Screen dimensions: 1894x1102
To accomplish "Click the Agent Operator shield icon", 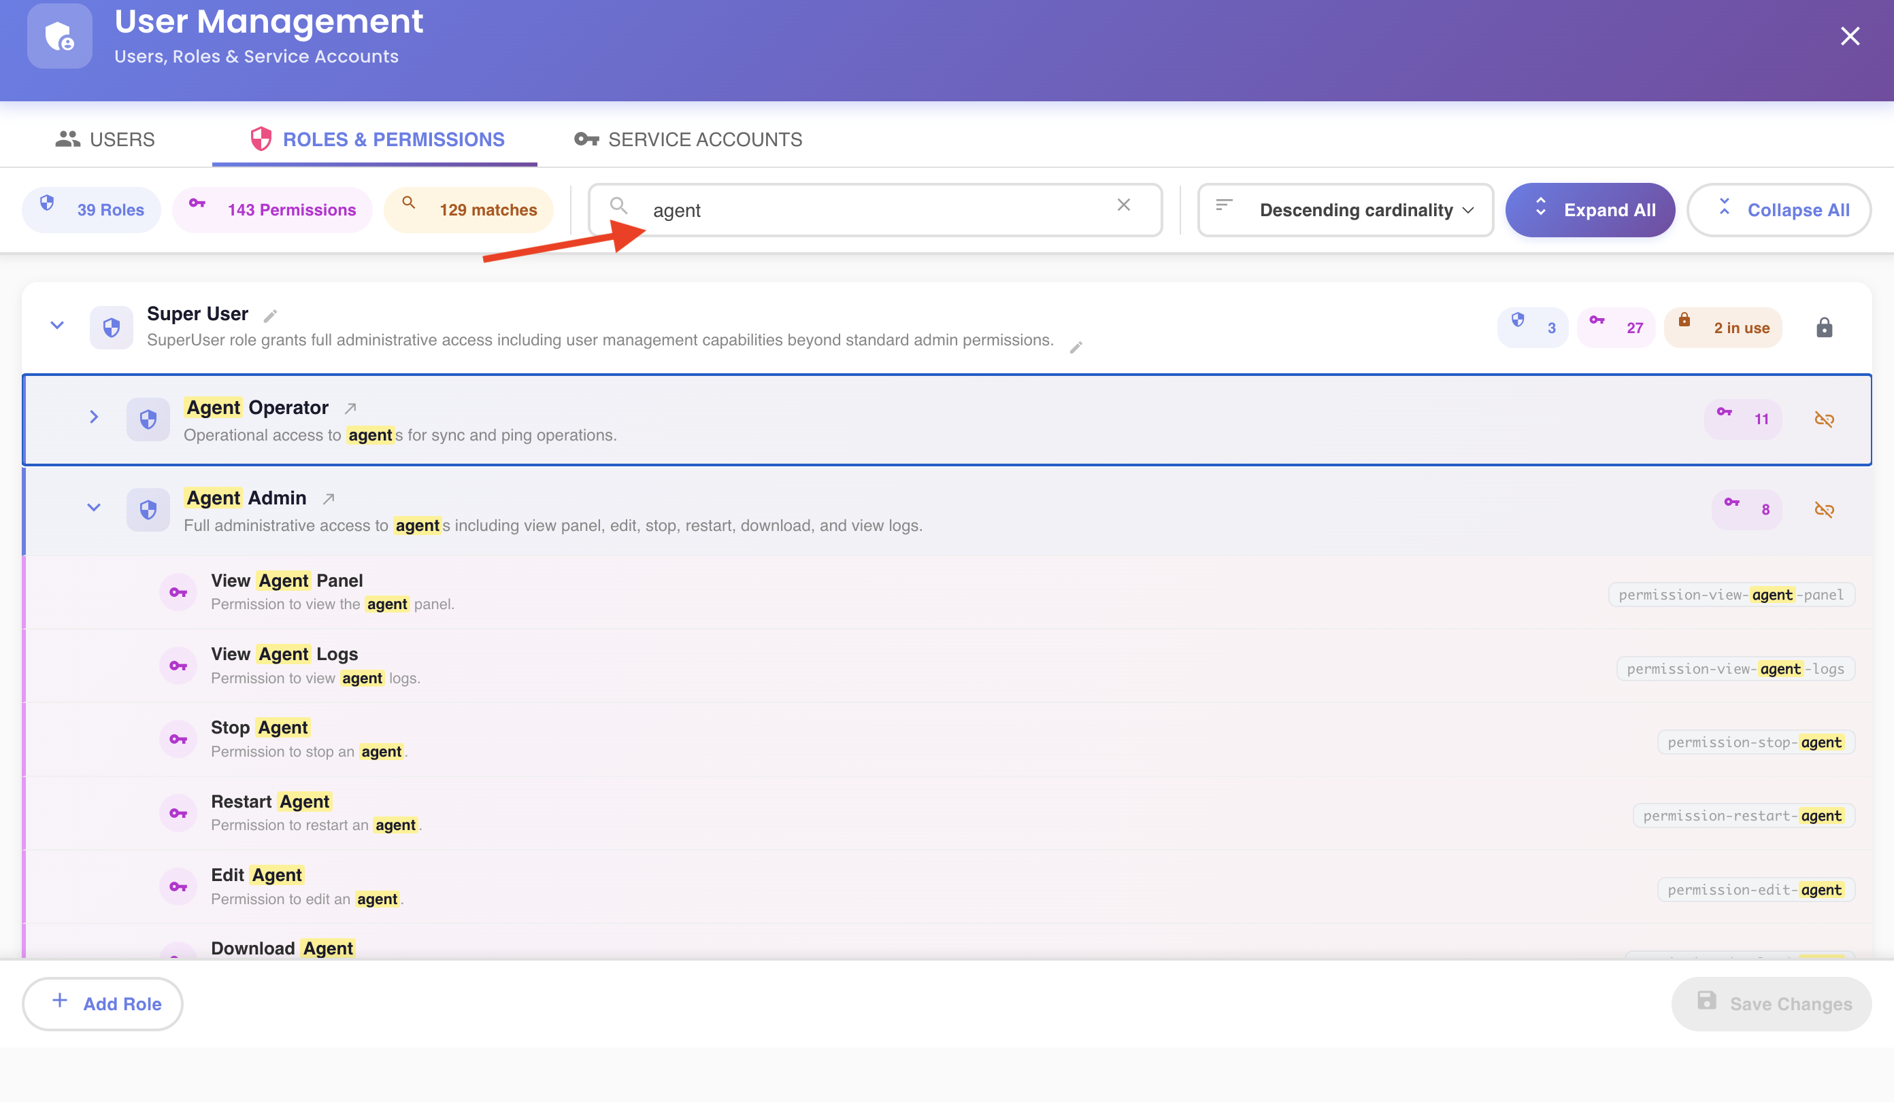I will click(148, 418).
